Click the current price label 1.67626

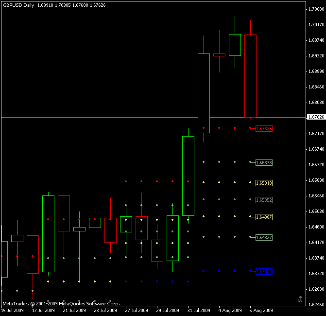[x=316, y=117]
